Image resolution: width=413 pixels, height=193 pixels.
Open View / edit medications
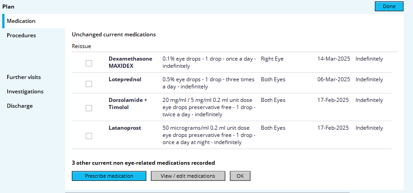click(x=188, y=176)
